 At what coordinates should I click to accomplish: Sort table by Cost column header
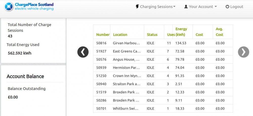pyautogui.click(x=199, y=35)
